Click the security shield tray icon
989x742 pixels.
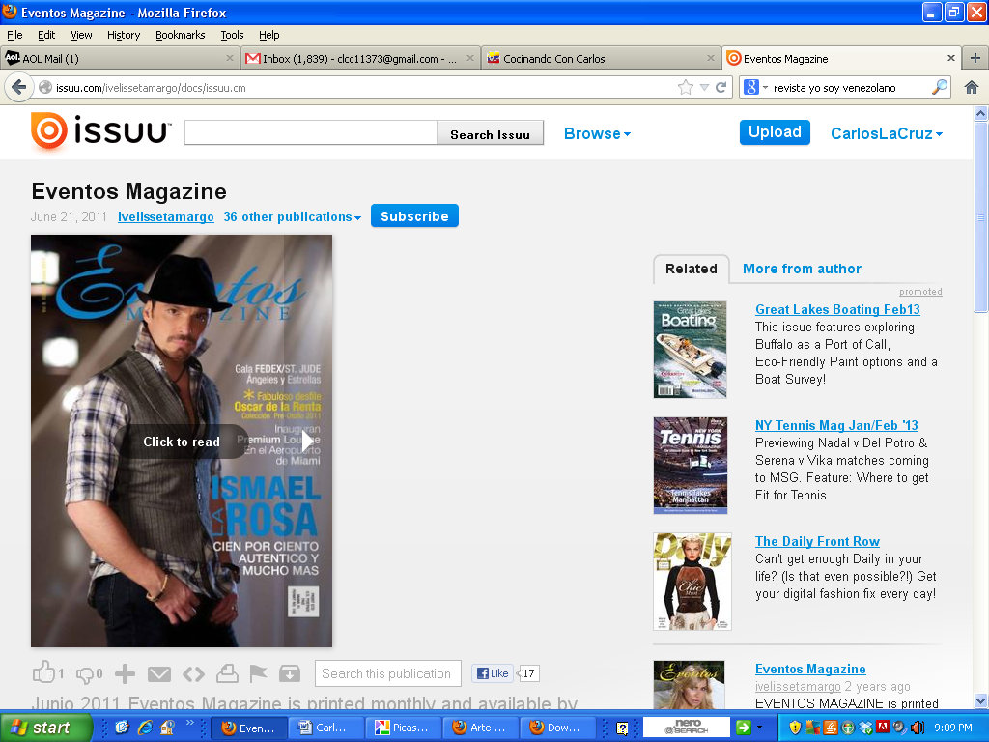click(x=795, y=728)
